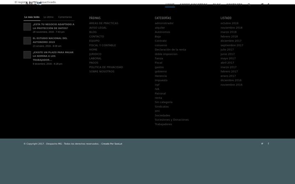Image resolution: width=295 pixels, height=184 pixels.
Task: Select the 'Contrato' category
Action: click(x=161, y=41)
